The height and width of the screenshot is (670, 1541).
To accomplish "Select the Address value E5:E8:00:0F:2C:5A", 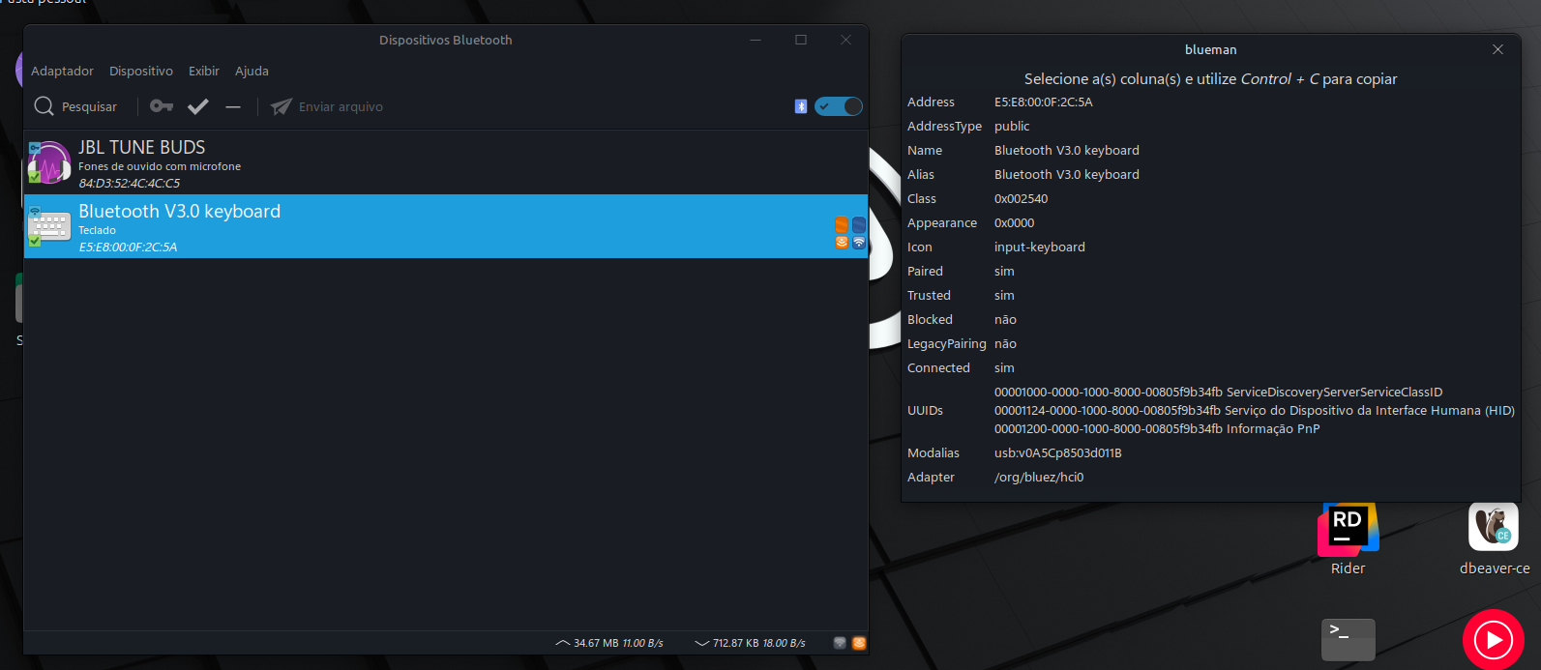I will tap(1043, 102).
